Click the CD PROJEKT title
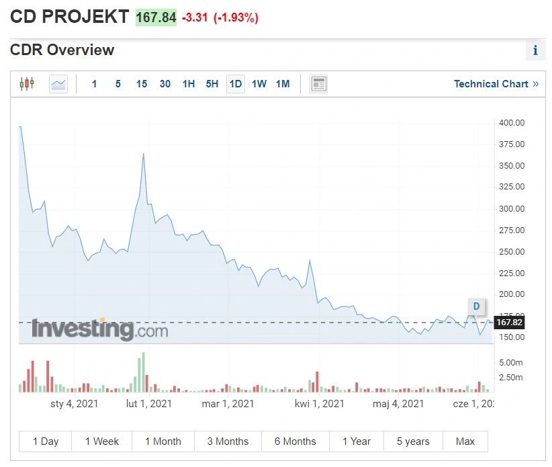The image size is (552, 467). pyautogui.click(x=70, y=17)
